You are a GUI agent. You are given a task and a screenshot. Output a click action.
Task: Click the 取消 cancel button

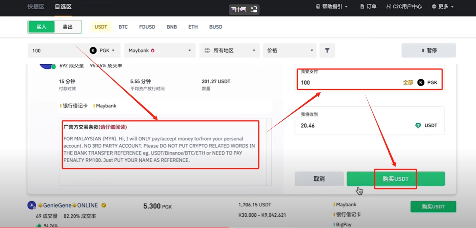[x=319, y=179]
